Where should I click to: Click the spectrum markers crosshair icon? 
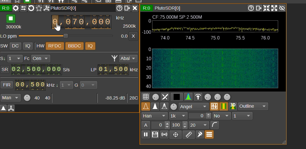[x=176, y=135]
